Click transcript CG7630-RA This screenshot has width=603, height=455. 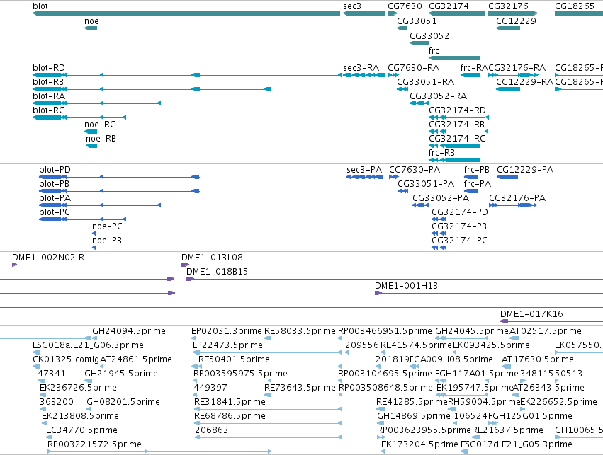tap(413, 68)
